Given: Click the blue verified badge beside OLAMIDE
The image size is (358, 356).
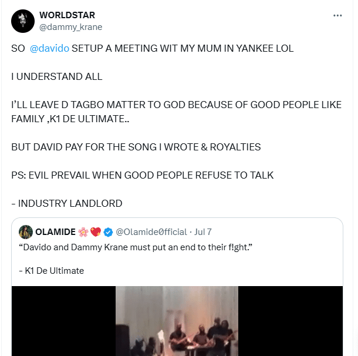Looking at the screenshot, I should click(108, 231).
